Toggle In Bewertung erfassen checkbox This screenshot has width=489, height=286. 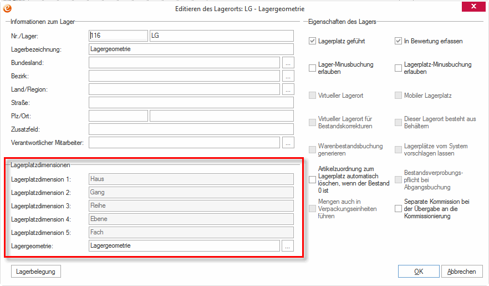pos(398,41)
